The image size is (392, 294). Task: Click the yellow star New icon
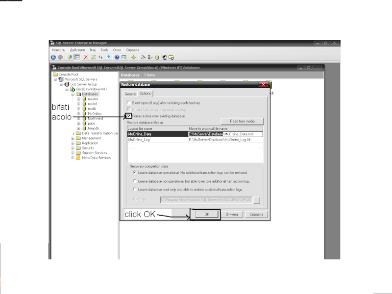[133, 57]
